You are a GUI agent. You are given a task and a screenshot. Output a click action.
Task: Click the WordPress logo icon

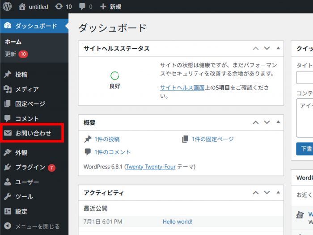point(8,7)
